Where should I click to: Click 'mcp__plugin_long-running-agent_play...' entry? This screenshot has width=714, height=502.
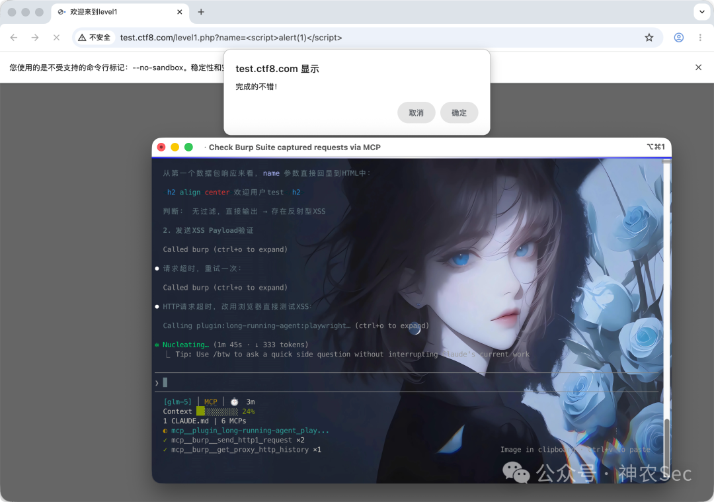[246, 431]
